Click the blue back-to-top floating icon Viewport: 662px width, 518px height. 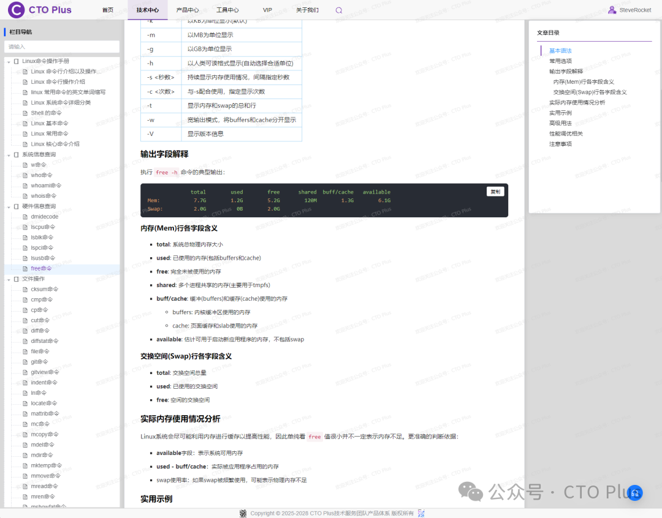(x=635, y=493)
